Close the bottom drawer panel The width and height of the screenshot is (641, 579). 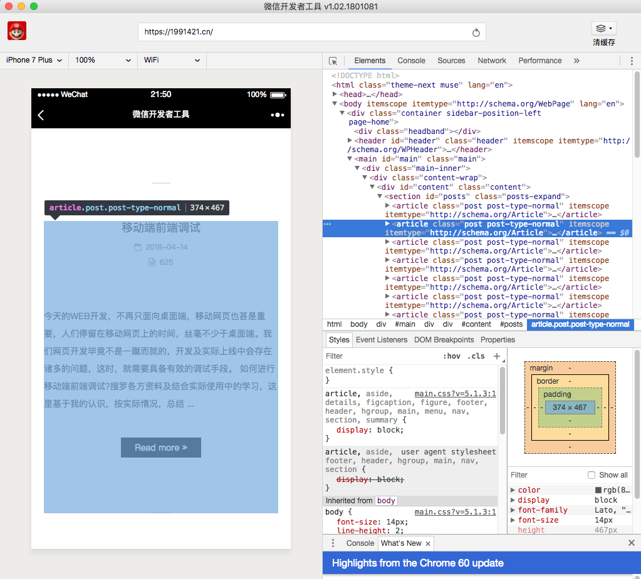point(632,543)
